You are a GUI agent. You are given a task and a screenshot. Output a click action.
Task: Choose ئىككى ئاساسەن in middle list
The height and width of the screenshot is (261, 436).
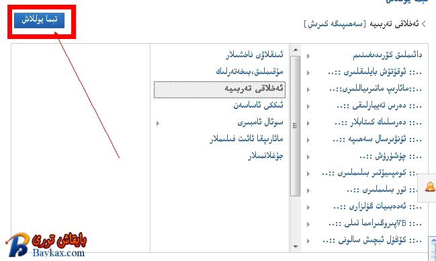(259, 106)
